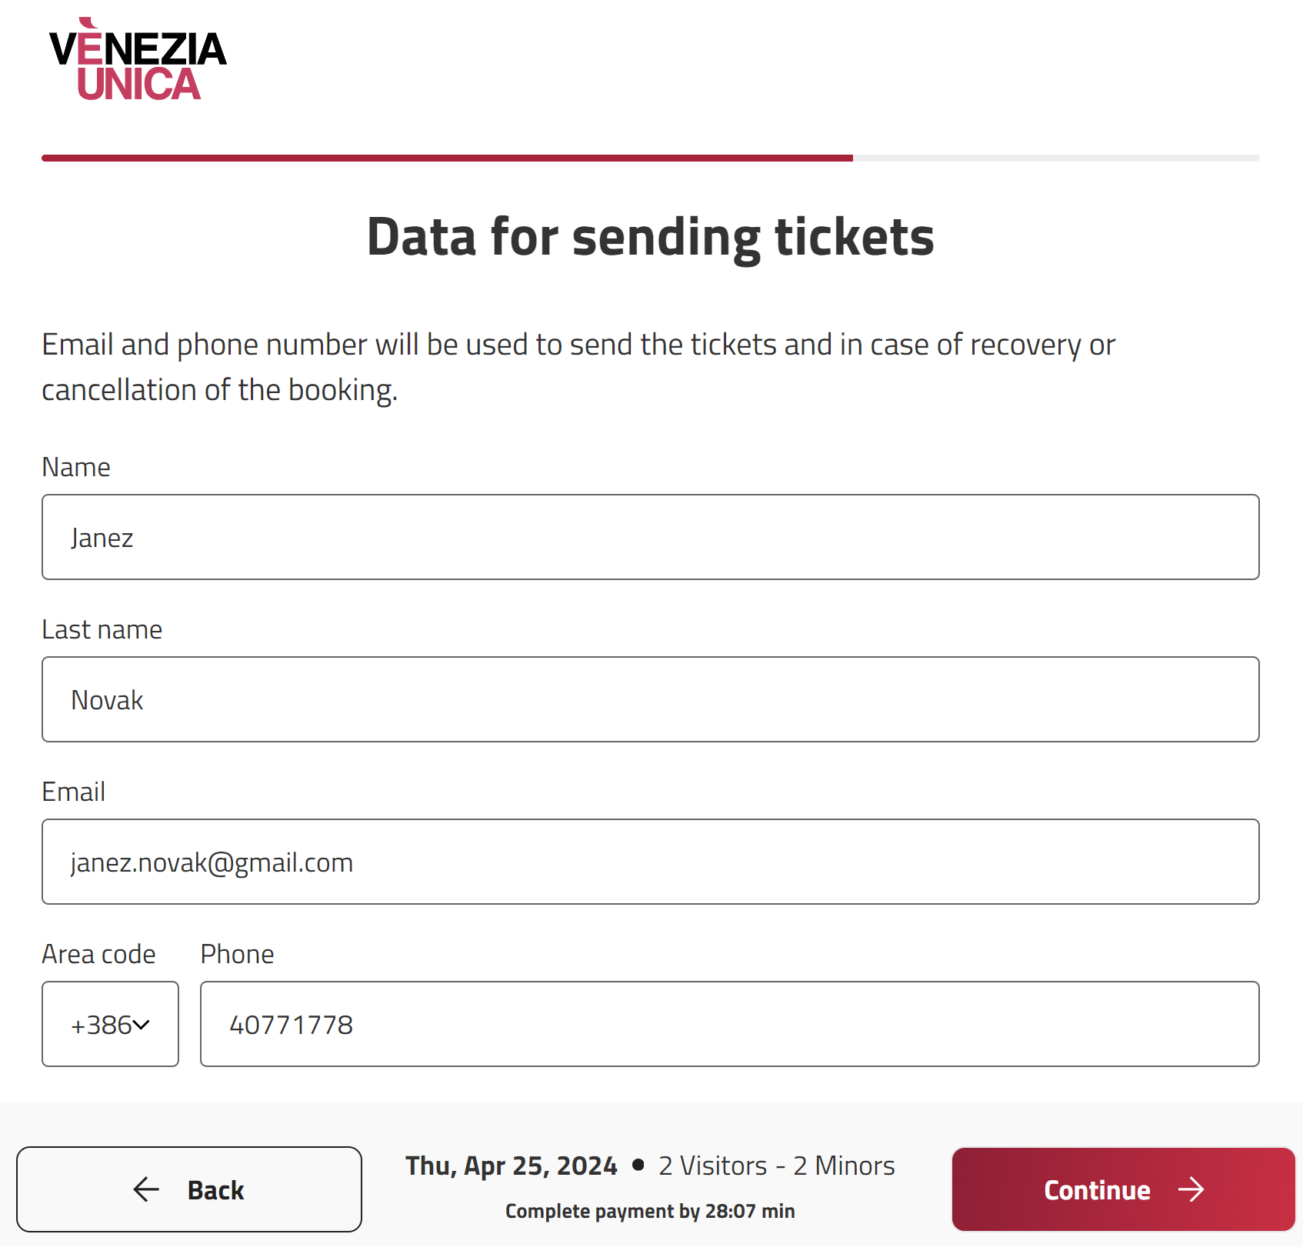Click the "Email" field label
The width and height of the screenshot is (1303, 1254).
click(x=73, y=792)
